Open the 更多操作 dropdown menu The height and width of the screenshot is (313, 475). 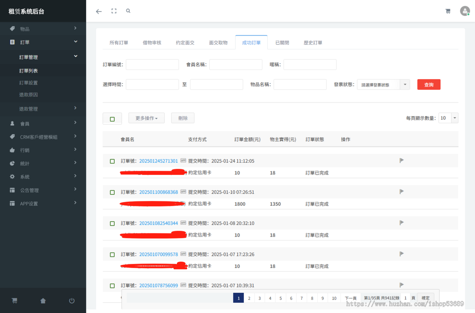pos(146,118)
